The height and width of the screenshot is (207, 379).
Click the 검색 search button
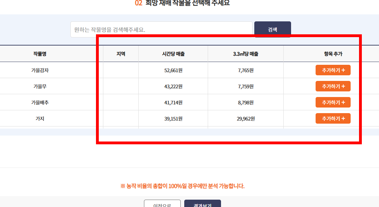pos(273,29)
